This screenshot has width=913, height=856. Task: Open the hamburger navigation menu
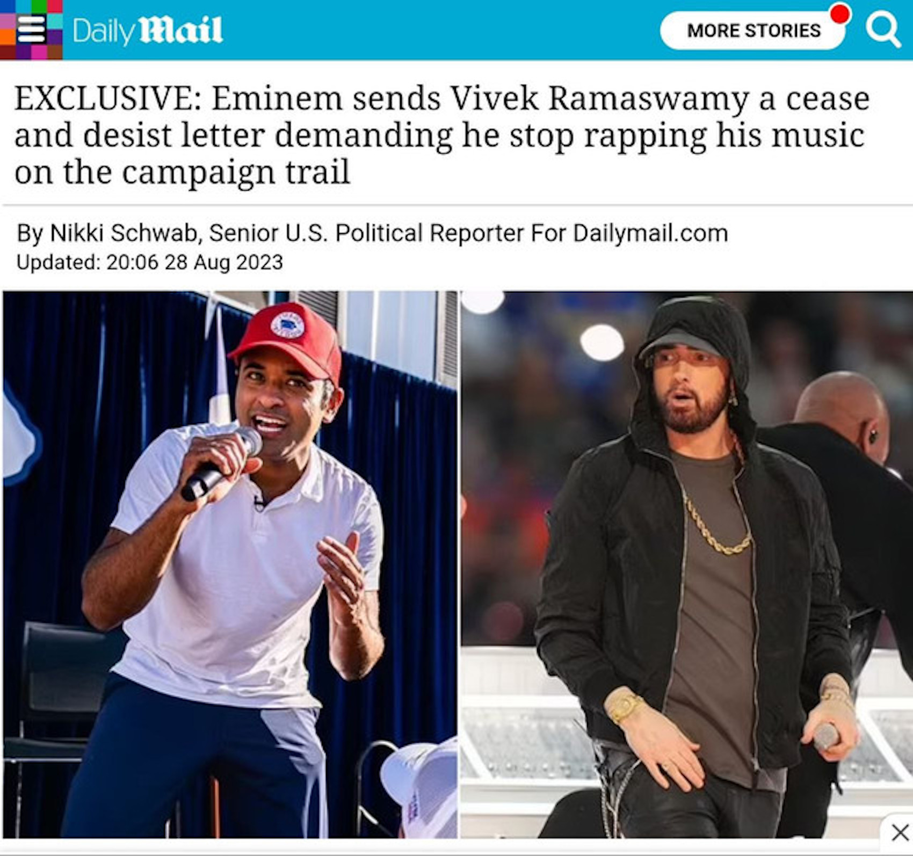coord(31,29)
